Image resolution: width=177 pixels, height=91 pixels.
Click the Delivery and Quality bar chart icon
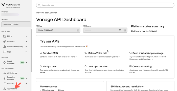(x=5, y=47)
